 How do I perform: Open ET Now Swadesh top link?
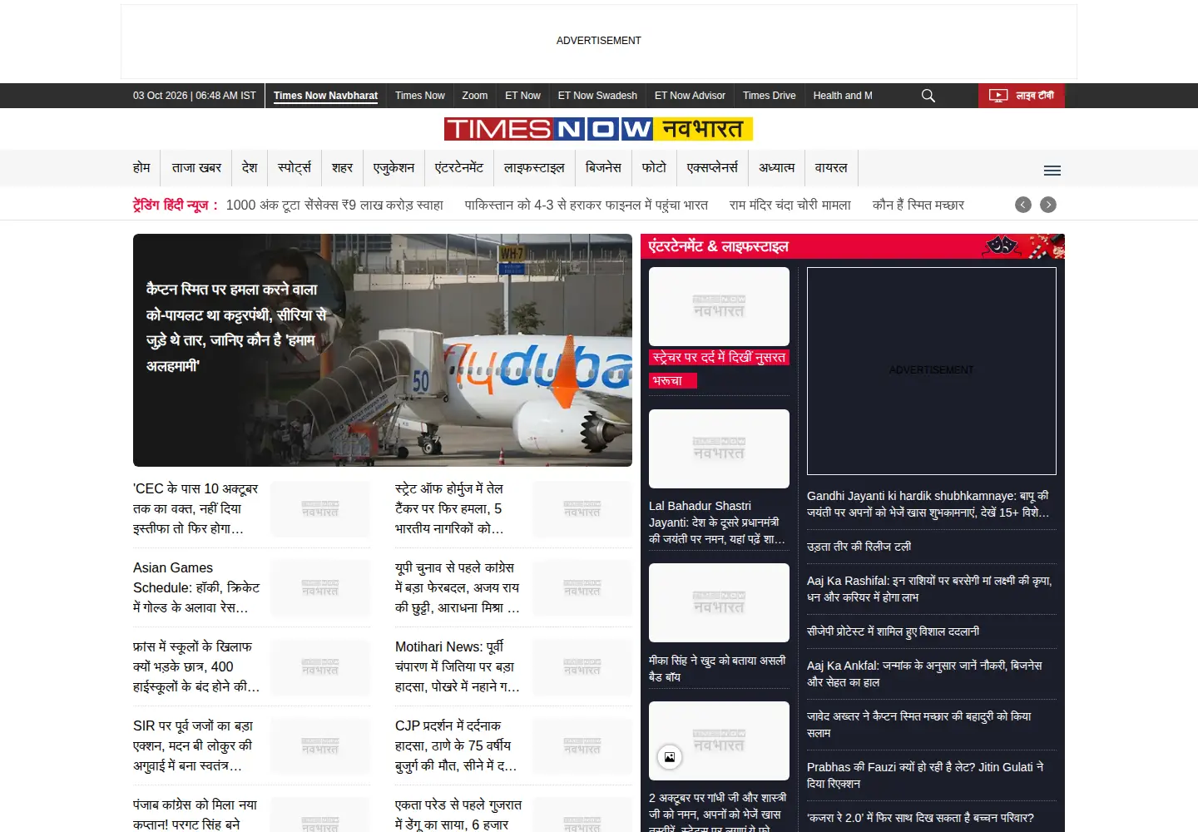597,96
